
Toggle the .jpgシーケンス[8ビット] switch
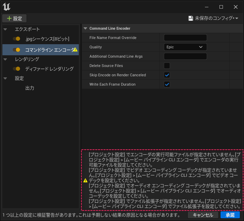(x=17, y=39)
